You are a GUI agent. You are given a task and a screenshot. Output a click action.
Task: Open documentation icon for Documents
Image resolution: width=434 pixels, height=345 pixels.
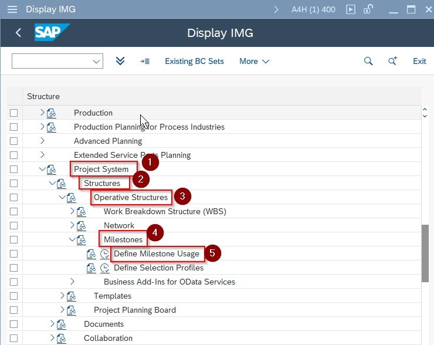coord(62,324)
